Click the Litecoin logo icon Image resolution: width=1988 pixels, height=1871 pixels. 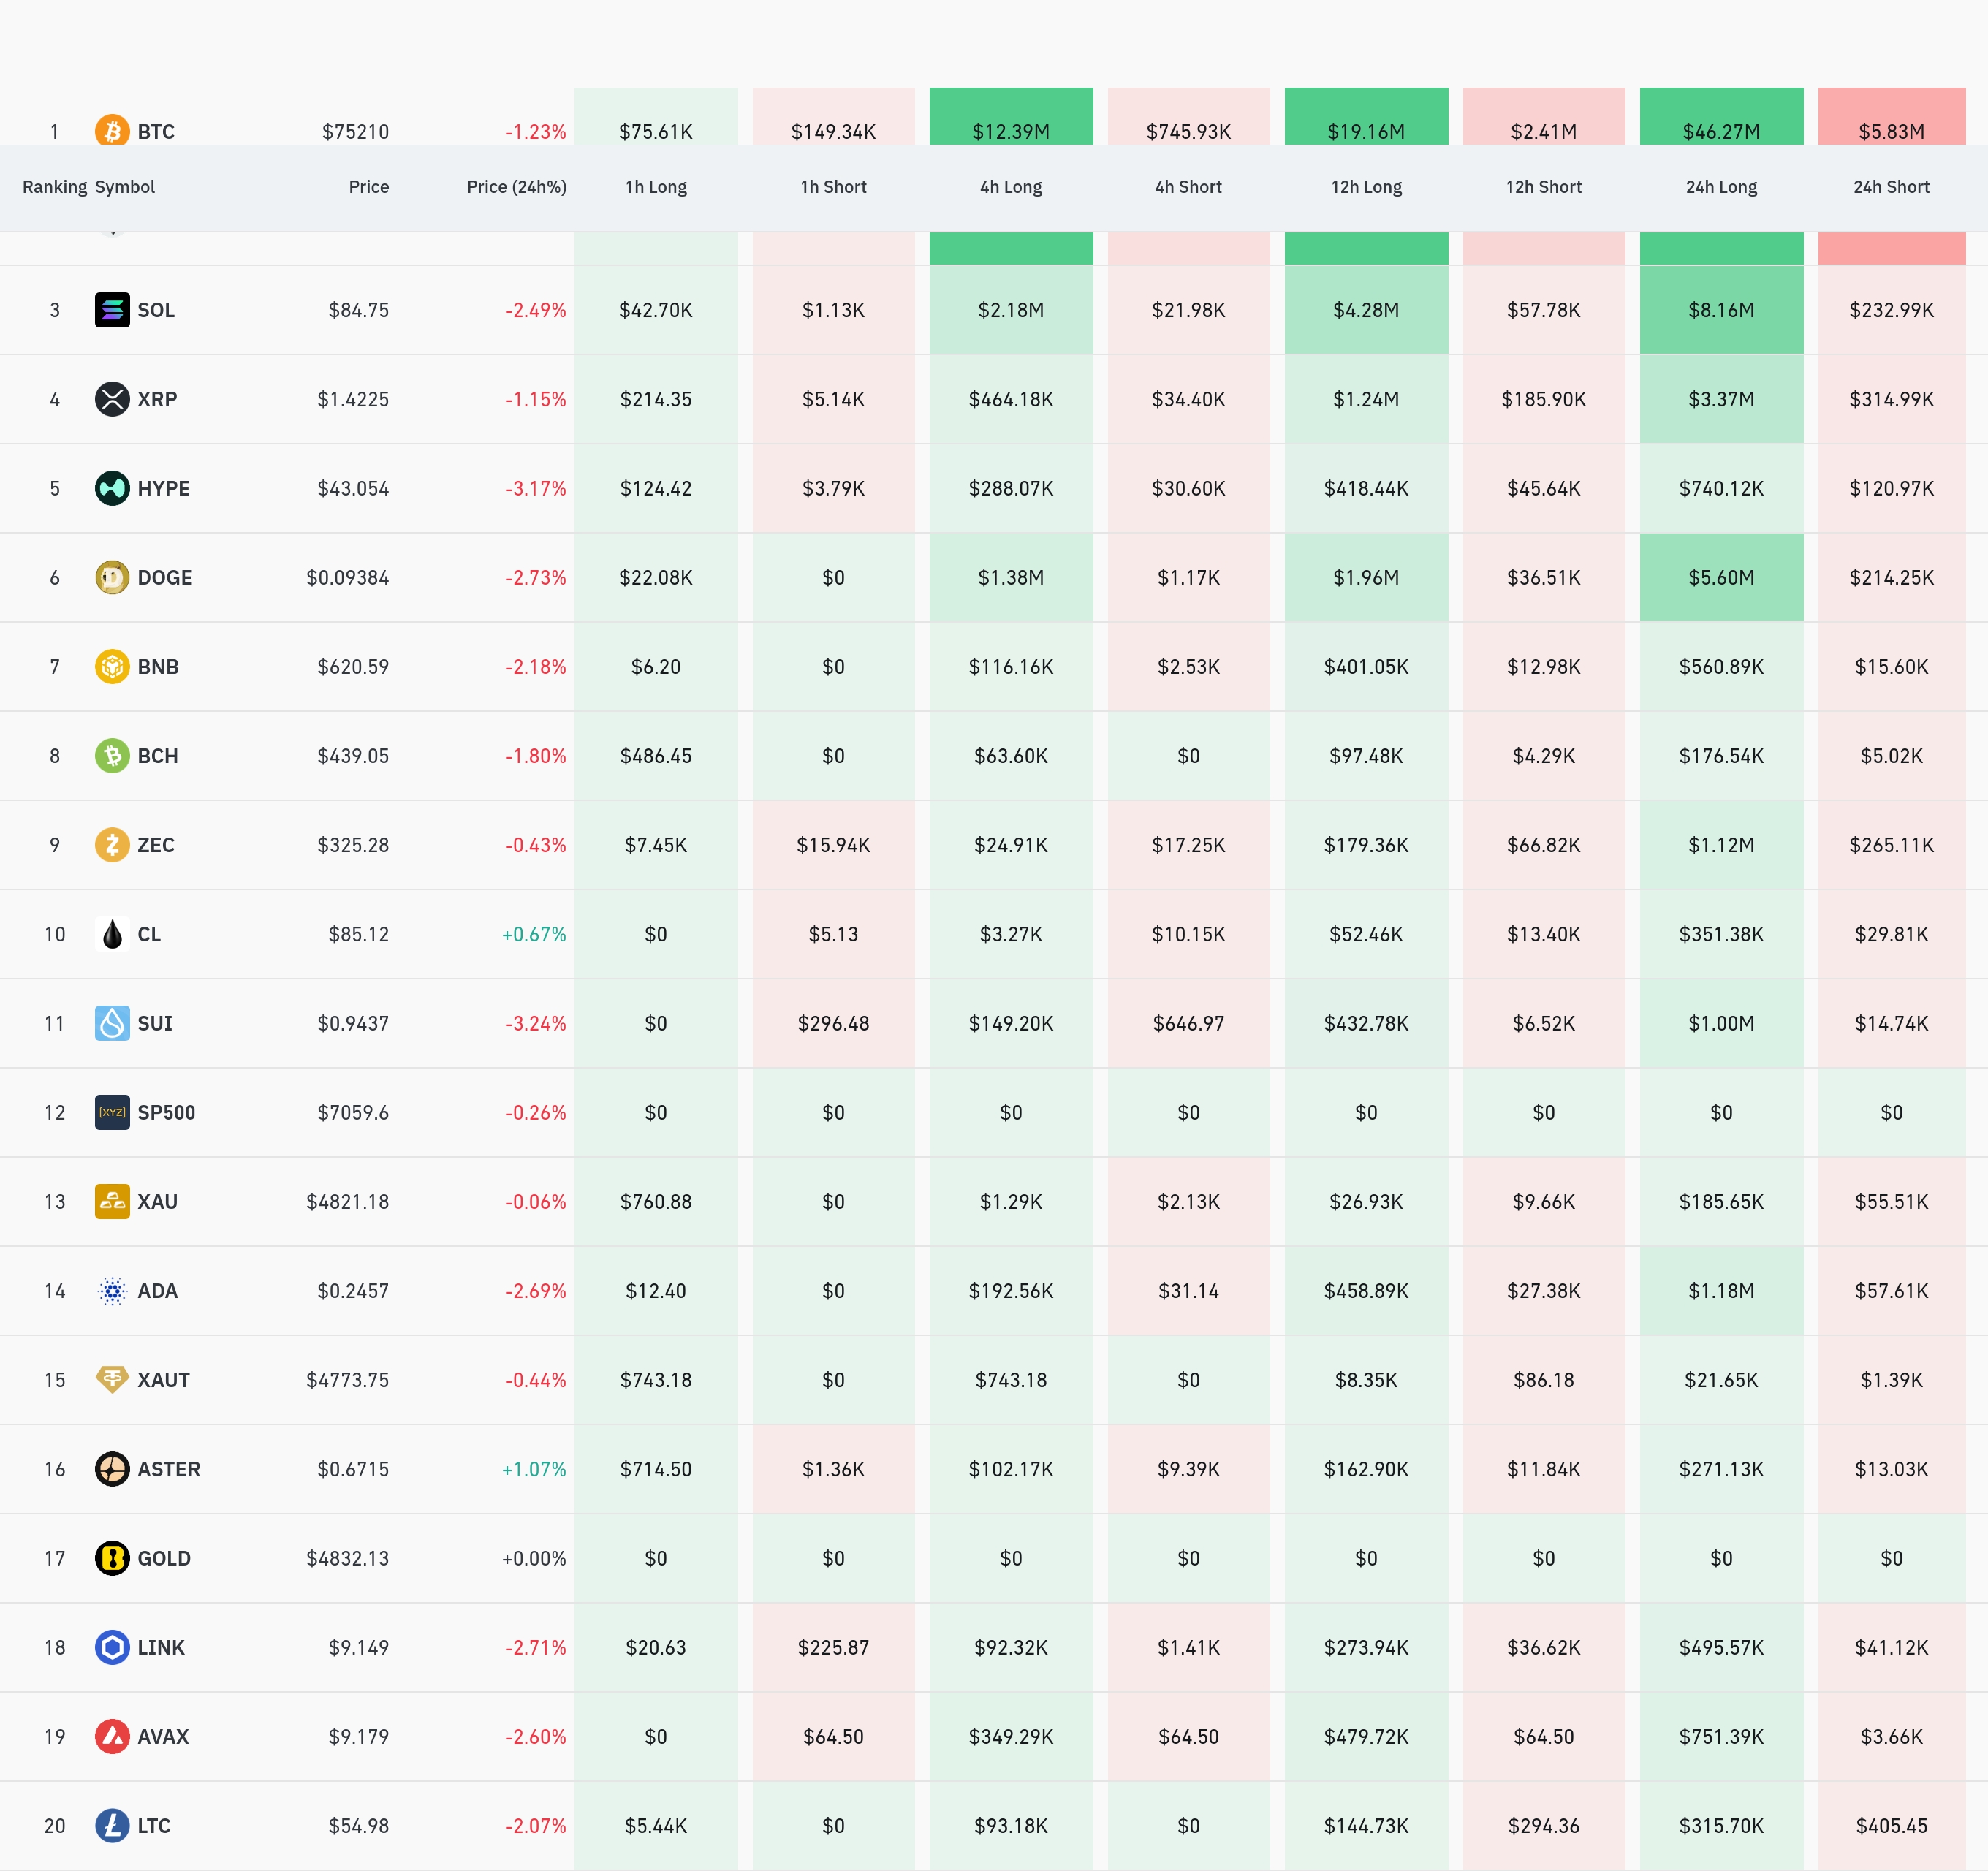click(x=112, y=1825)
